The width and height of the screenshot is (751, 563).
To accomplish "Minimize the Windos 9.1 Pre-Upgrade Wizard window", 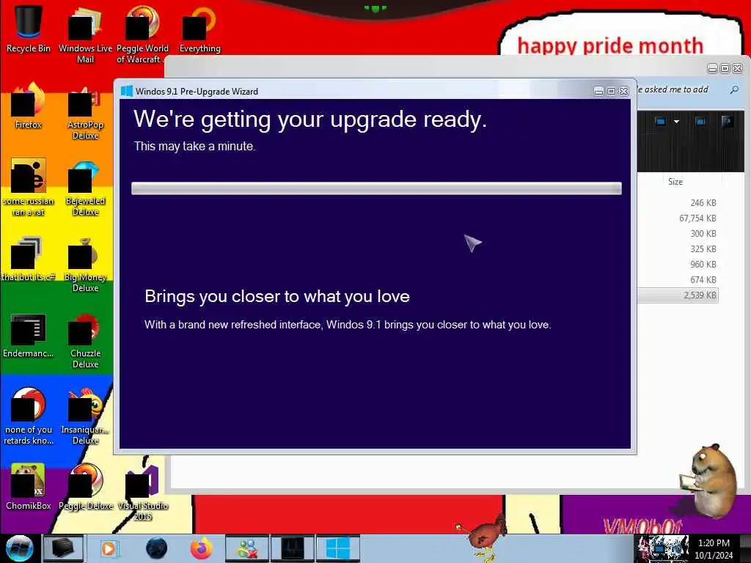I will coord(598,91).
